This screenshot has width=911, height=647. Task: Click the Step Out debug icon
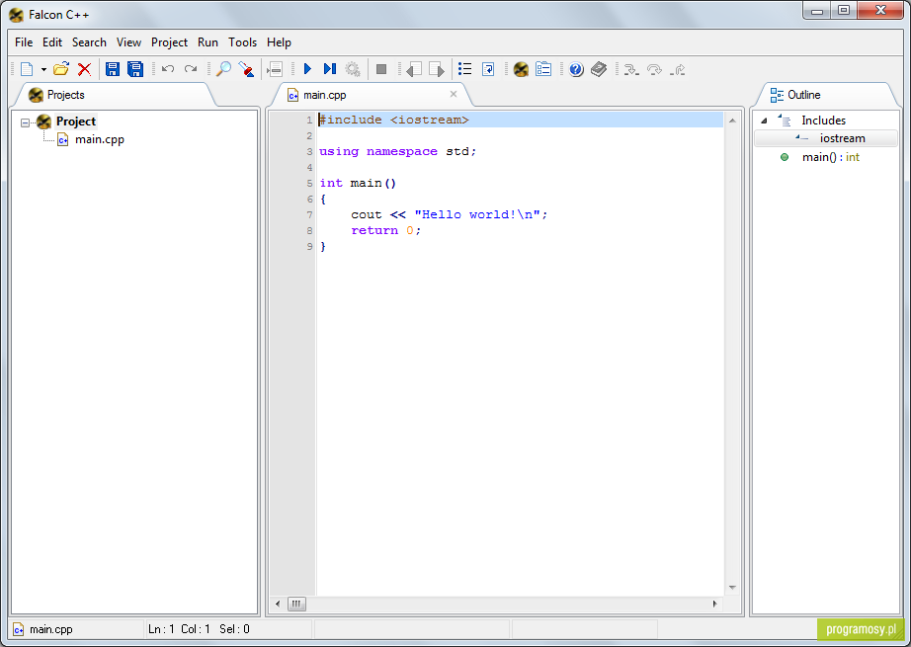[678, 70]
